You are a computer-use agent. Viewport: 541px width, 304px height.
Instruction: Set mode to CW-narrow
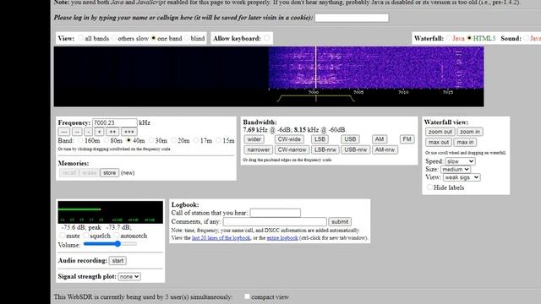(292, 150)
